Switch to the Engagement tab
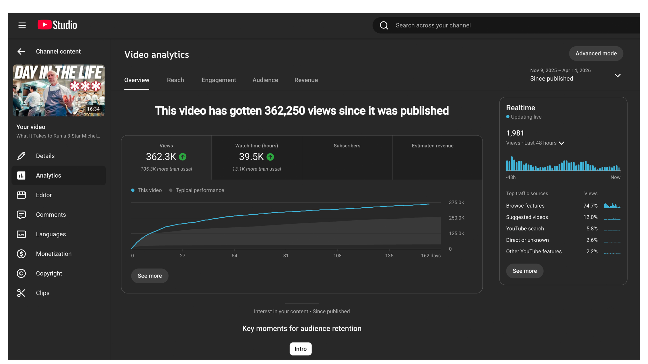This screenshot has width=648, height=364. tap(219, 80)
